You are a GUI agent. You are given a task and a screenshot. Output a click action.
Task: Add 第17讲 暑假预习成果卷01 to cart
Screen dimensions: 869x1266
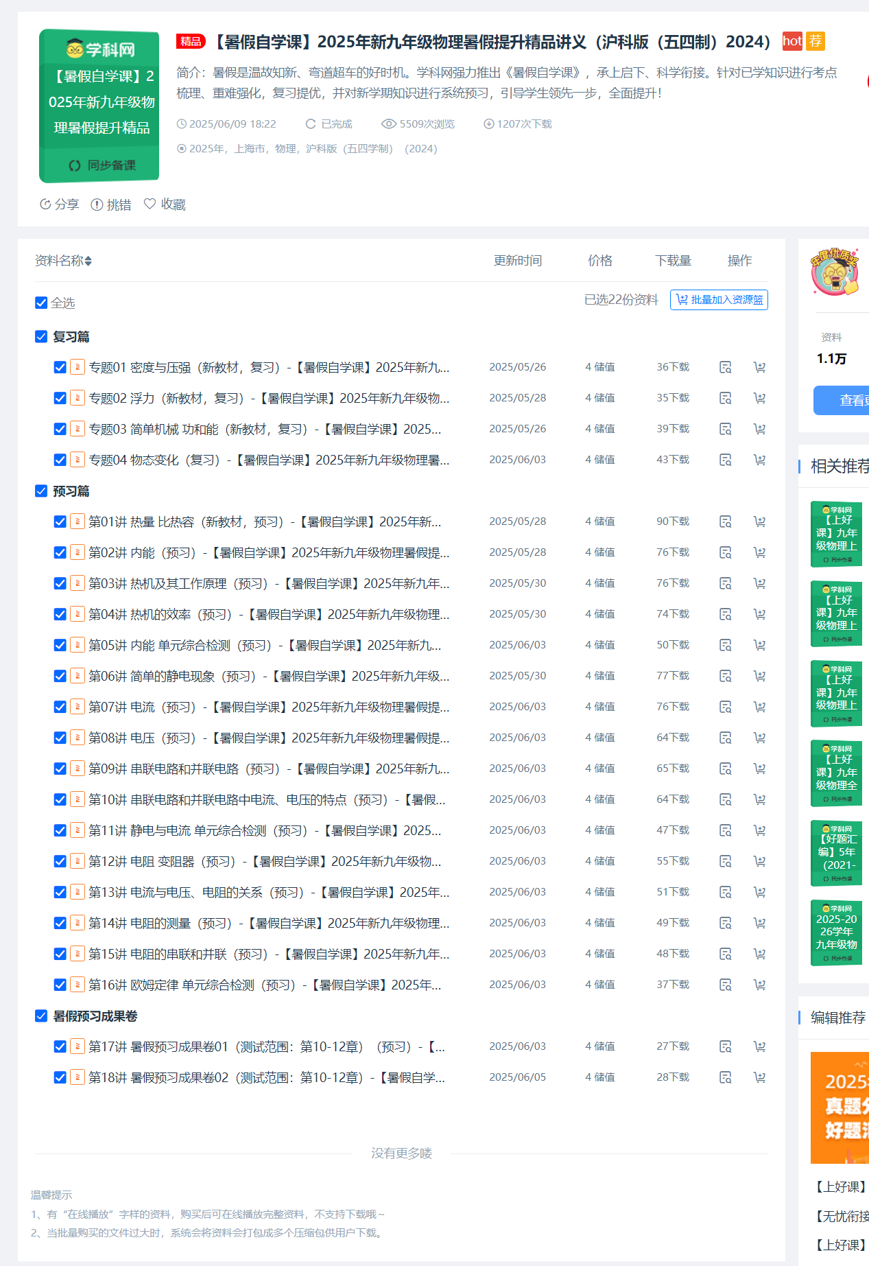pos(759,1046)
